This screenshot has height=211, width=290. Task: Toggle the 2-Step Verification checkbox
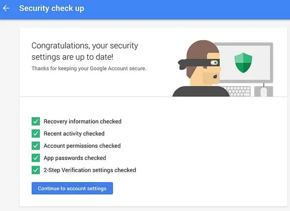coord(36,170)
